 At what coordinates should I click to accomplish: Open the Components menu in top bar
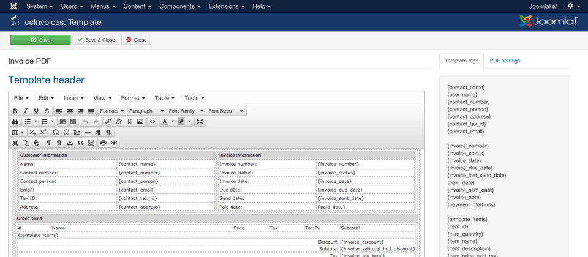click(180, 6)
